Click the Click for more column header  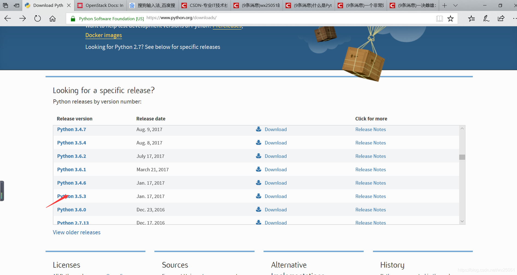(371, 119)
